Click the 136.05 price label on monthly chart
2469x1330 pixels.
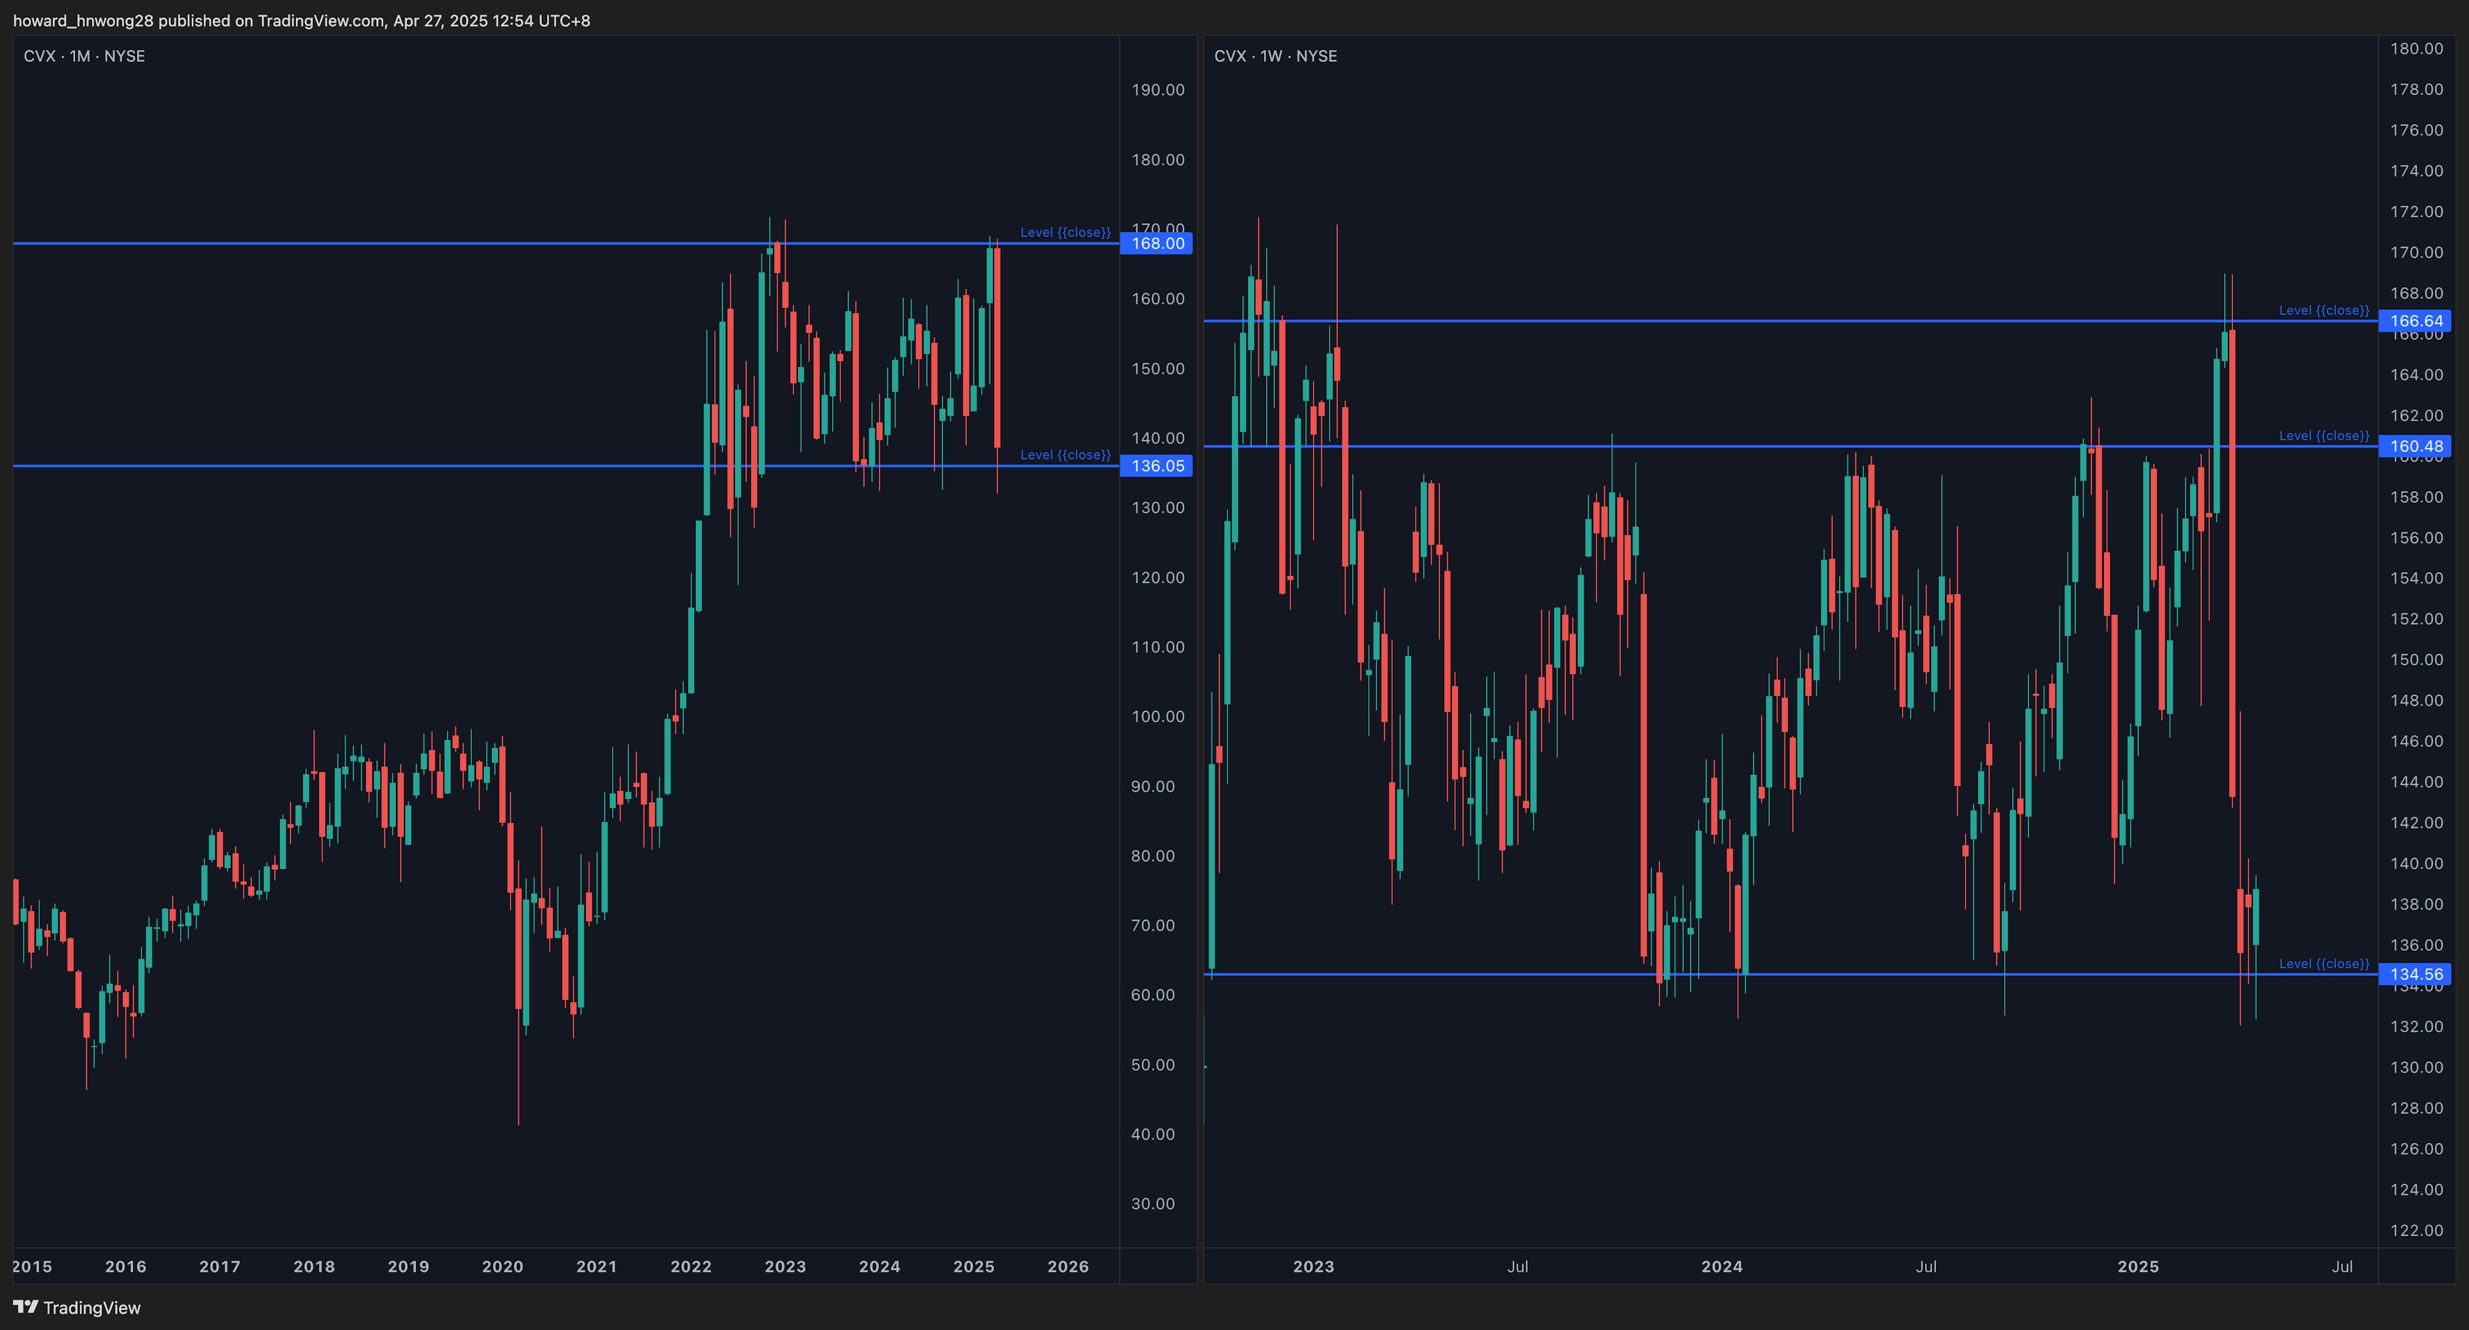pyautogui.click(x=1157, y=465)
